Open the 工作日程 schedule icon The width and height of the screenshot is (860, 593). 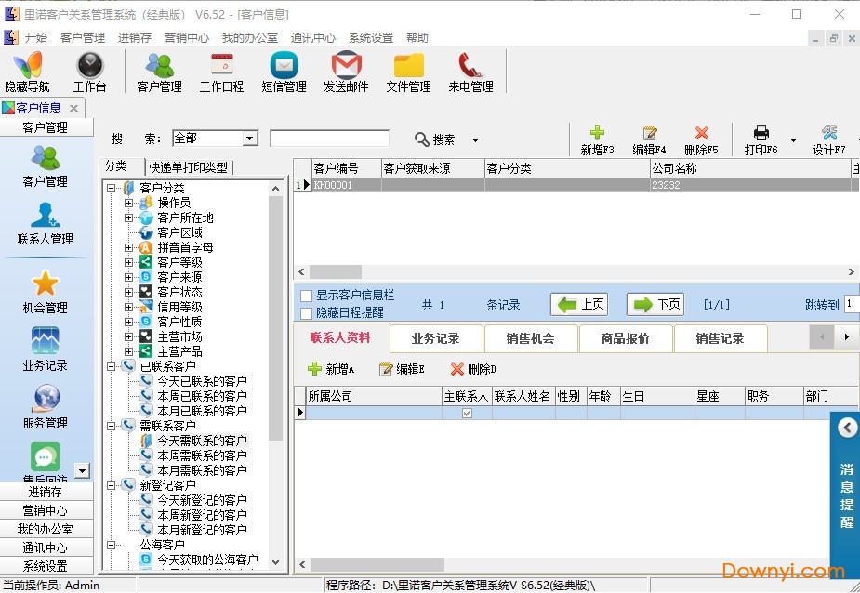point(220,72)
